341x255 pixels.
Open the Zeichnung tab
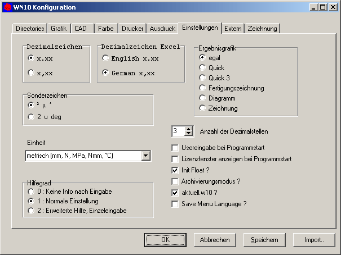tap(262, 28)
